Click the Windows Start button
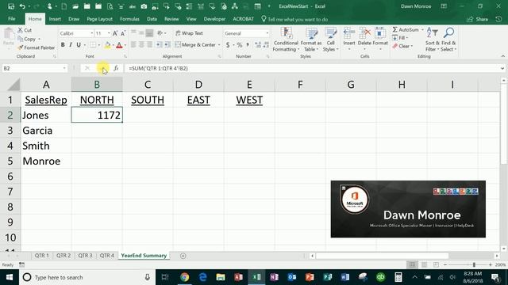The height and width of the screenshot is (285, 508). coord(10,277)
